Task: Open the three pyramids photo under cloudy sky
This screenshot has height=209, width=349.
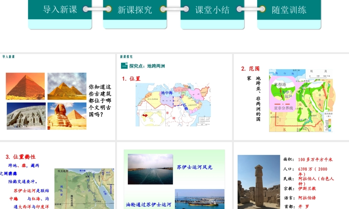Action: (x=67, y=86)
